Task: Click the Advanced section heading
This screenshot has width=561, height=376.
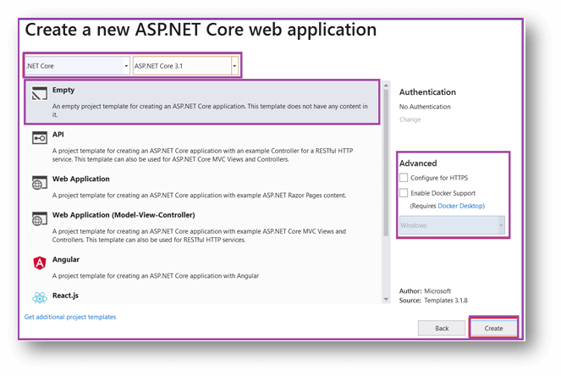Action: point(418,163)
